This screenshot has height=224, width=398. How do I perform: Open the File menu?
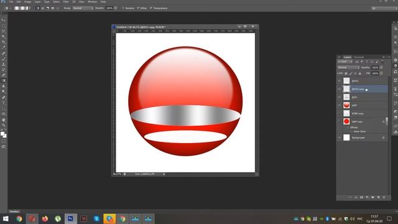(x=11, y=2)
